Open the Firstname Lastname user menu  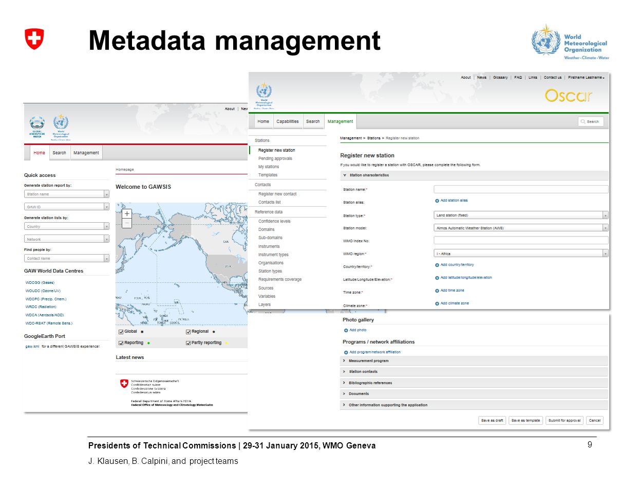click(586, 78)
